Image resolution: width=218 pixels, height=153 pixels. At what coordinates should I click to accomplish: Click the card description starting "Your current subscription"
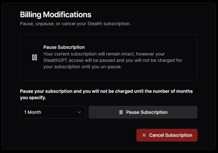click(x=104, y=54)
